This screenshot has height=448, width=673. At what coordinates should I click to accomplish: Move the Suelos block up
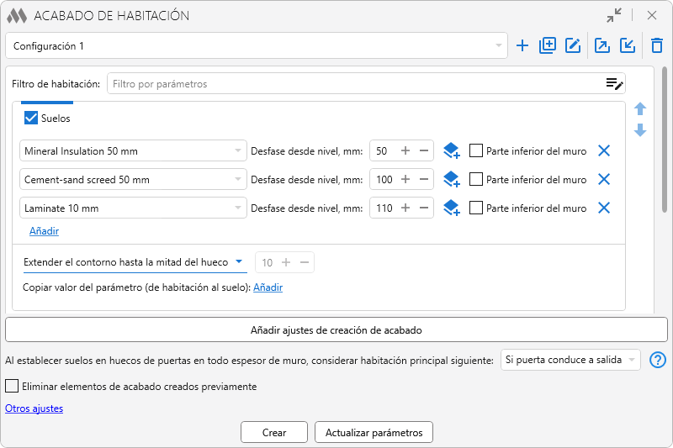tap(640, 109)
